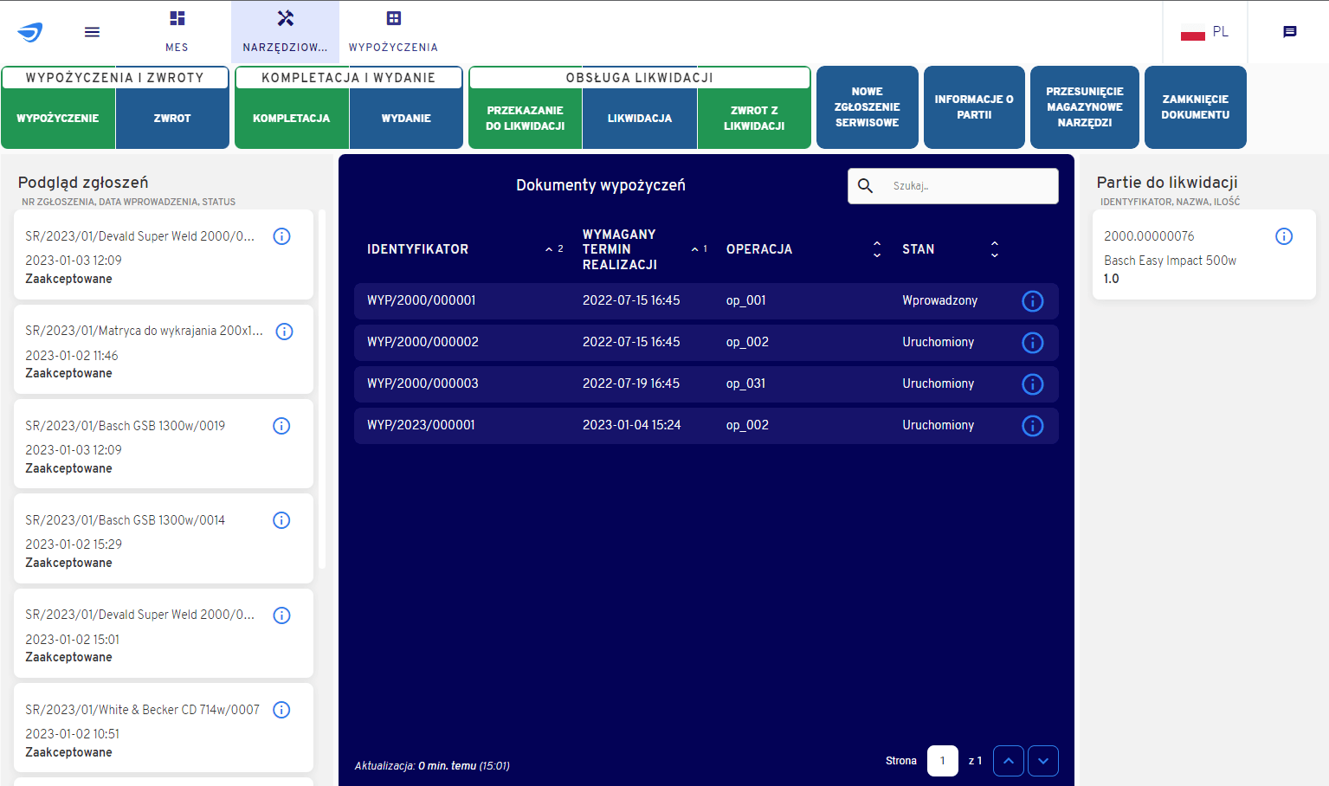The image size is (1329, 786).
Task: Open info icon for batch 2000.00000076
Action: tap(1284, 235)
